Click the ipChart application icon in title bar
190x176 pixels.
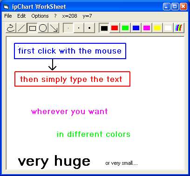(x=6, y=7)
